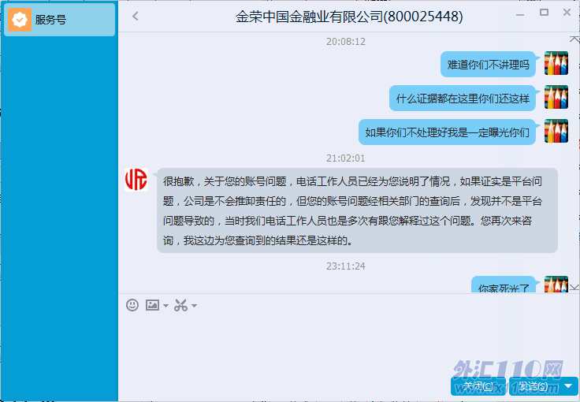Maximize the chat window

[x=544, y=12]
